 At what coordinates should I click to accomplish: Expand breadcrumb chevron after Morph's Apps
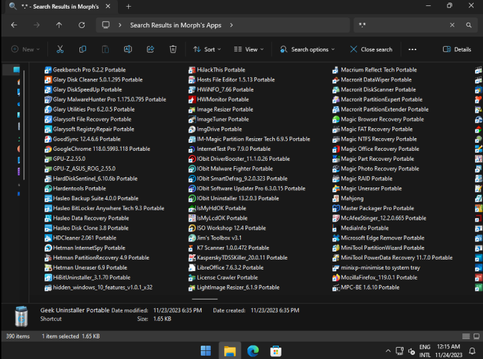(x=231, y=25)
